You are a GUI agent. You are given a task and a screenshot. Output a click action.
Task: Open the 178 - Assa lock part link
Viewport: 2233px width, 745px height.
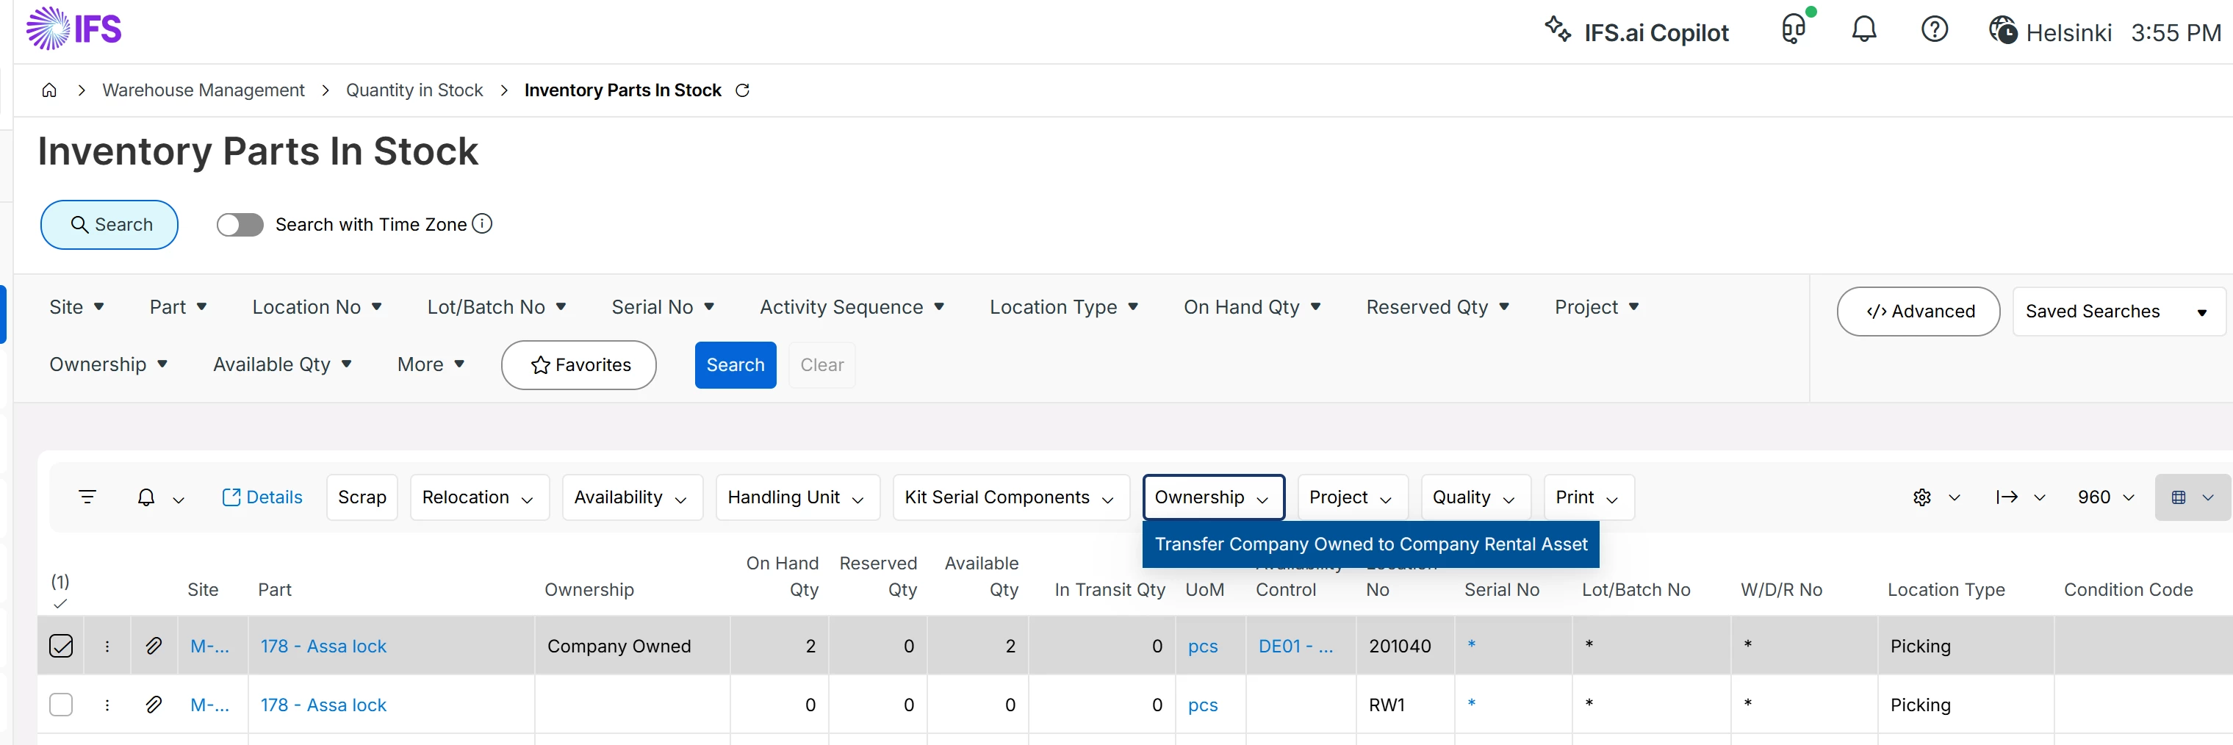point(323,647)
